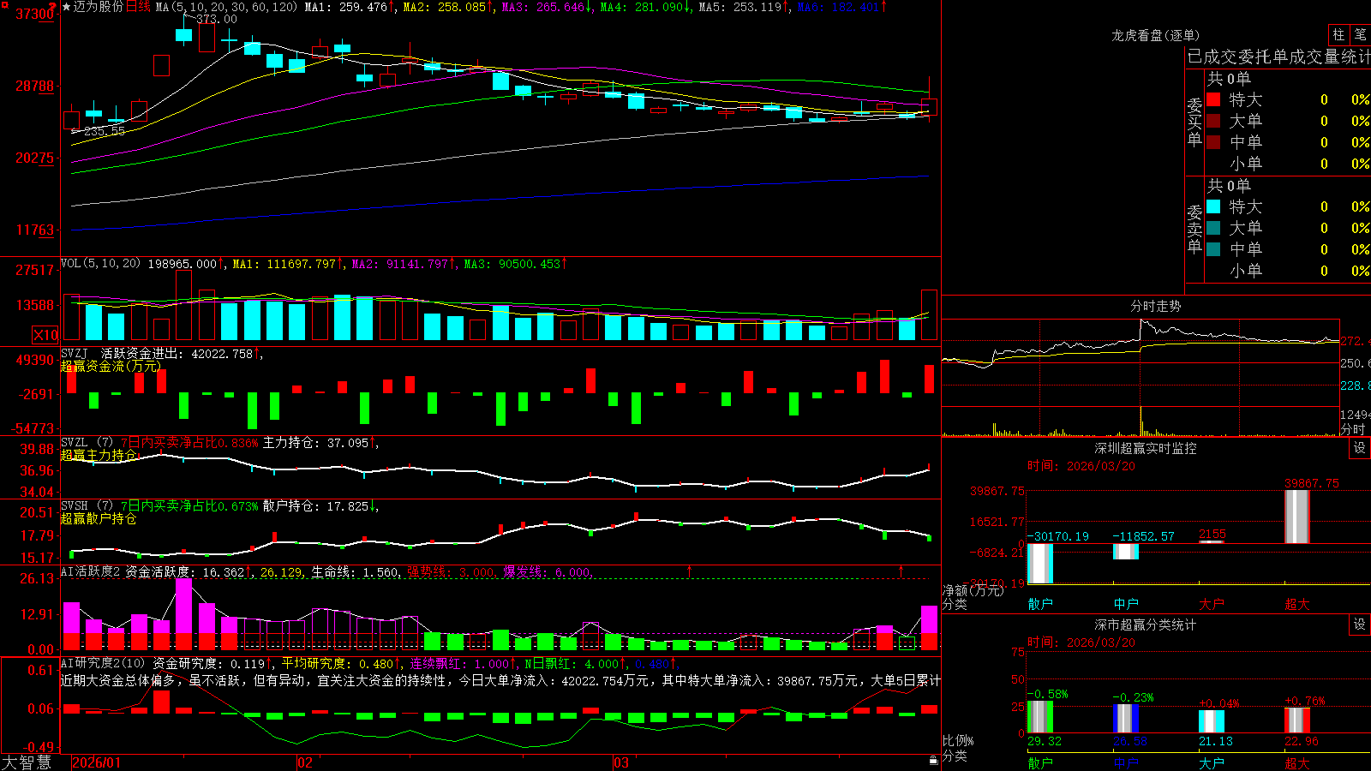The height and width of the screenshot is (771, 1371).
Task: Switch to the 笔 view tab
Action: click(x=1361, y=34)
